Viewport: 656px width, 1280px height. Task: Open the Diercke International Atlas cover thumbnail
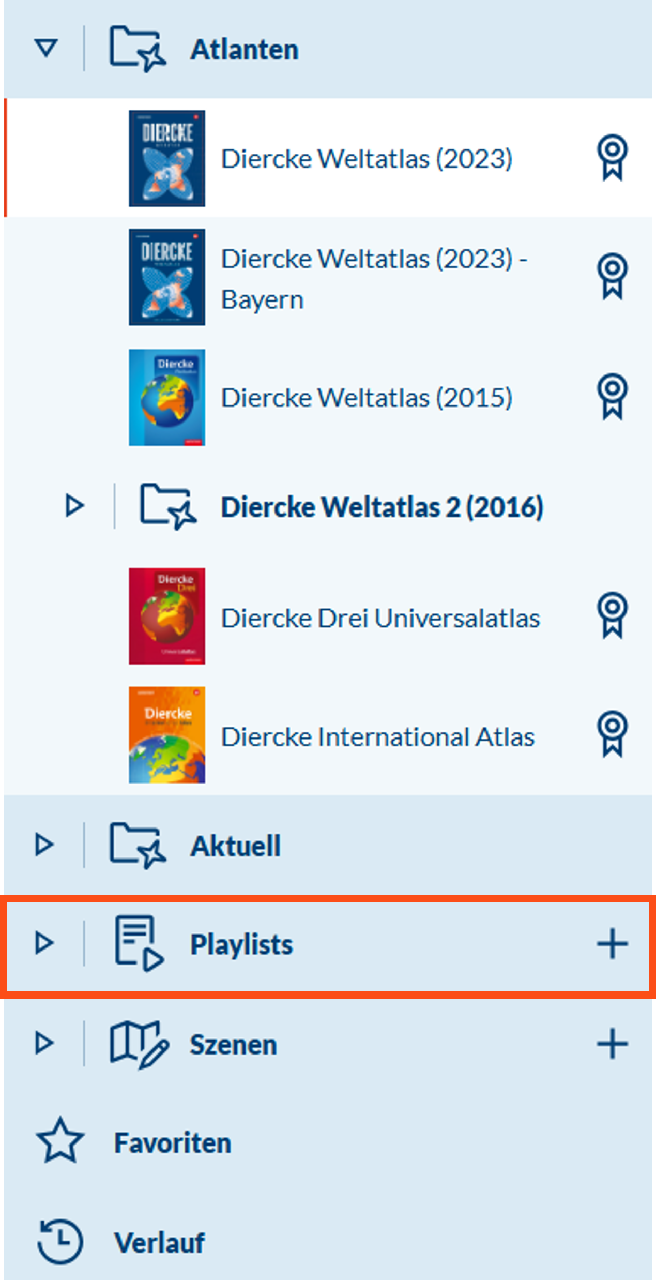click(167, 735)
